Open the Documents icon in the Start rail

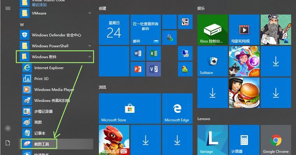click(x=8, y=143)
